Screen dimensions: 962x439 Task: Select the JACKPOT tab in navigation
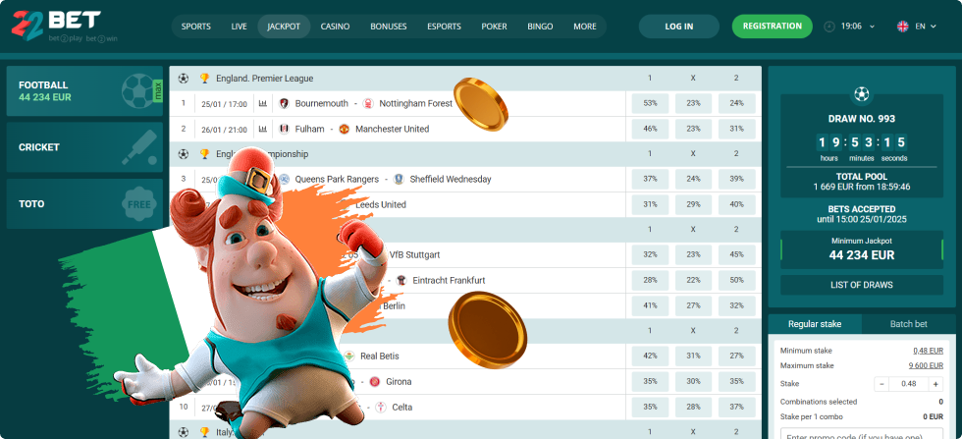point(284,27)
